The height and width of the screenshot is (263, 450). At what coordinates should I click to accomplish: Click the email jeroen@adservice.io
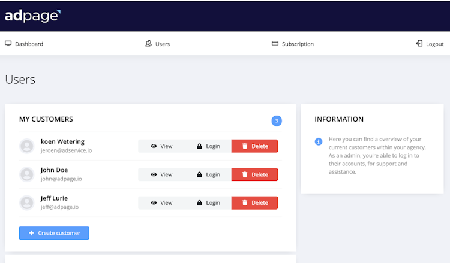pos(66,150)
